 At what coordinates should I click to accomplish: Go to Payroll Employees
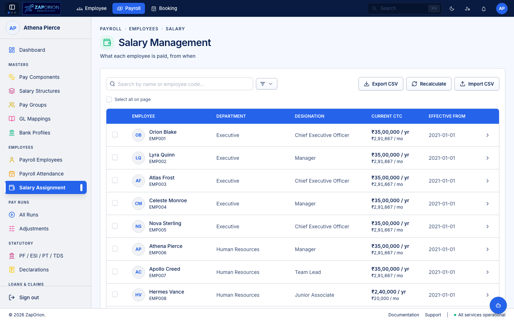tap(46, 160)
